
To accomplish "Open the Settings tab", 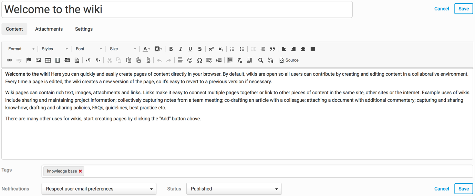I will point(84,29).
